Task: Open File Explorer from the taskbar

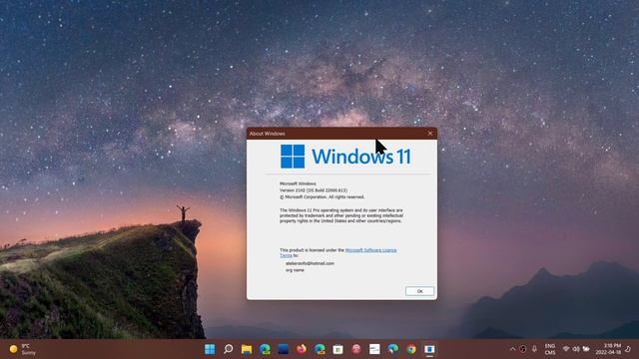Action: click(x=247, y=349)
